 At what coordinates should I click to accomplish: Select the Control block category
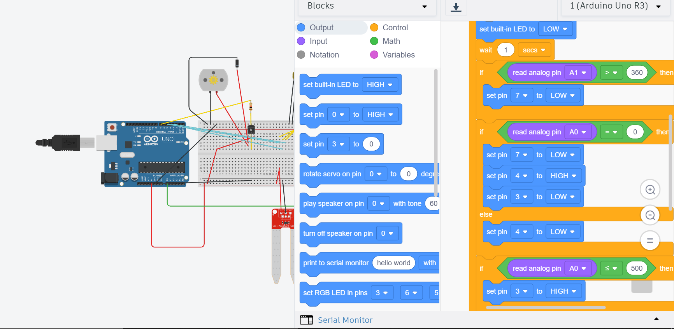click(x=395, y=28)
